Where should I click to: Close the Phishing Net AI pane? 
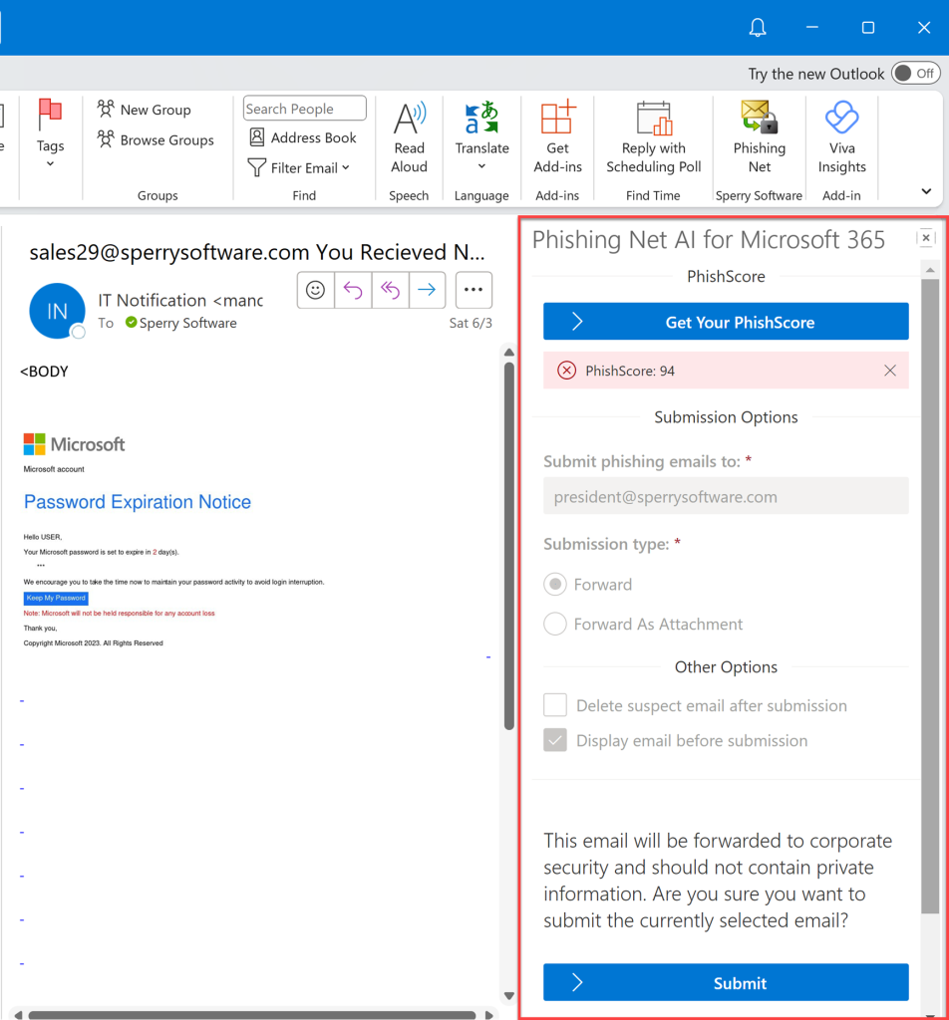(925, 238)
